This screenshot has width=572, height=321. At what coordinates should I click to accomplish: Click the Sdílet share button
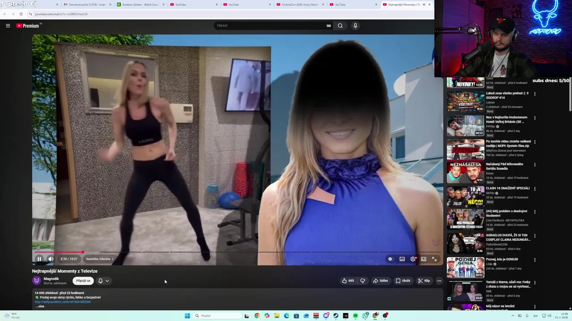tap(380, 281)
